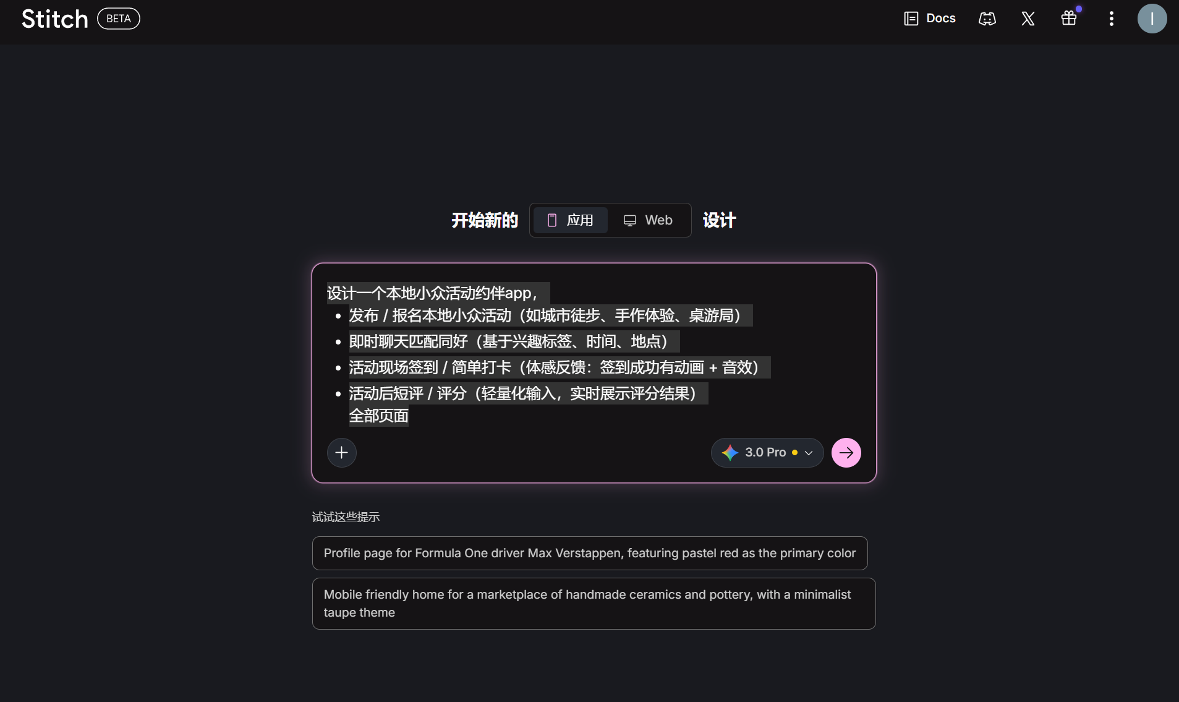Click the plus icon to attach content
1179x702 pixels.
pos(341,452)
